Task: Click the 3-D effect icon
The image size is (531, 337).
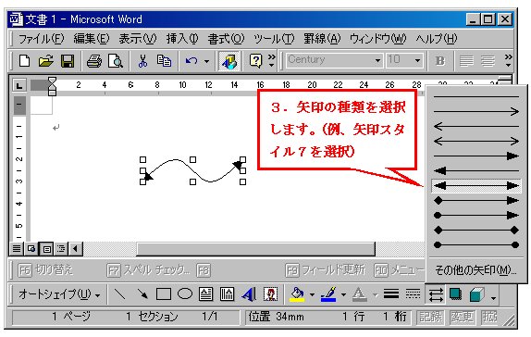Action: [x=476, y=294]
